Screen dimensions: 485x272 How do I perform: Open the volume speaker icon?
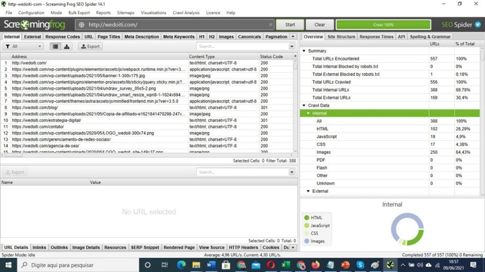click(x=420, y=265)
